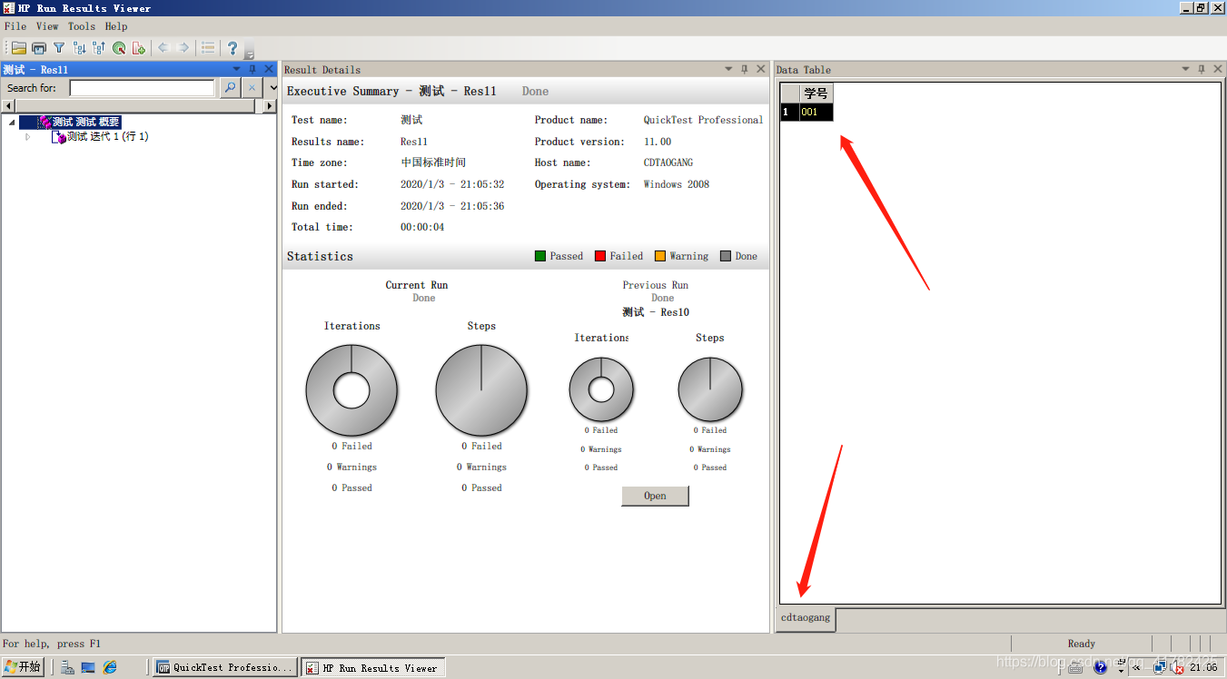
Task: Click the Open previous run button
Action: [x=655, y=497]
